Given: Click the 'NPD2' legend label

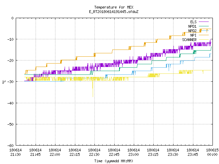Looking at the screenshot, I should [192, 31].
